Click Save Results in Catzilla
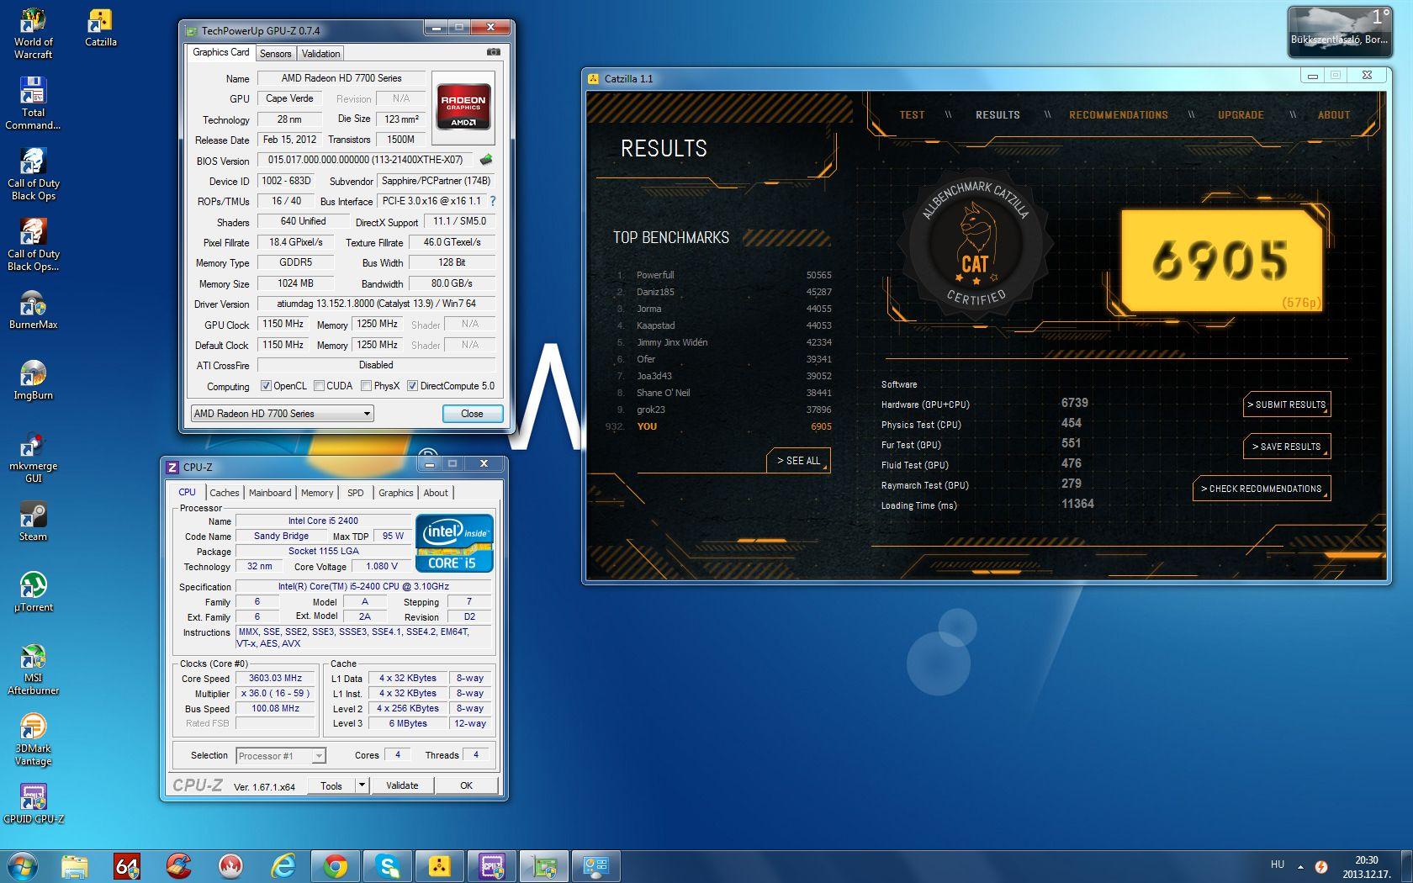This screenshot has height=883, width=1413. pyautogui.click(x=1287, y=447)
